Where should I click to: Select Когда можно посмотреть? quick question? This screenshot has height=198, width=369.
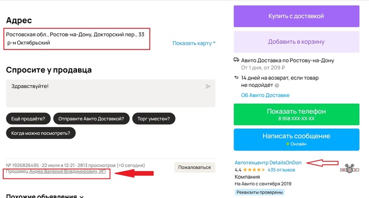[41, 133]
